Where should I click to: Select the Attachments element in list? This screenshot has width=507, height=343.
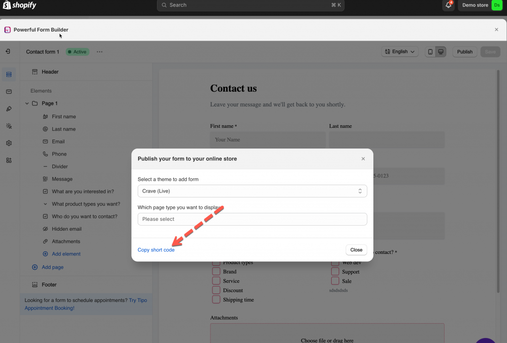[x=65, y=242]
